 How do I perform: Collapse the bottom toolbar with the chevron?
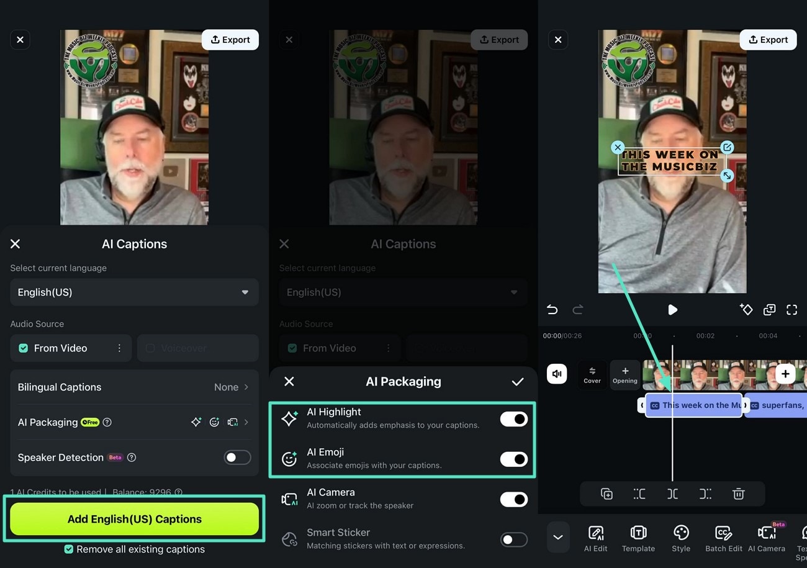558,538
